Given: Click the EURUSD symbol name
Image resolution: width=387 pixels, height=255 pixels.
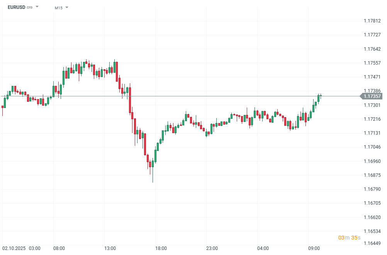Looking at the screenshot, I should (x=16, y=7).
